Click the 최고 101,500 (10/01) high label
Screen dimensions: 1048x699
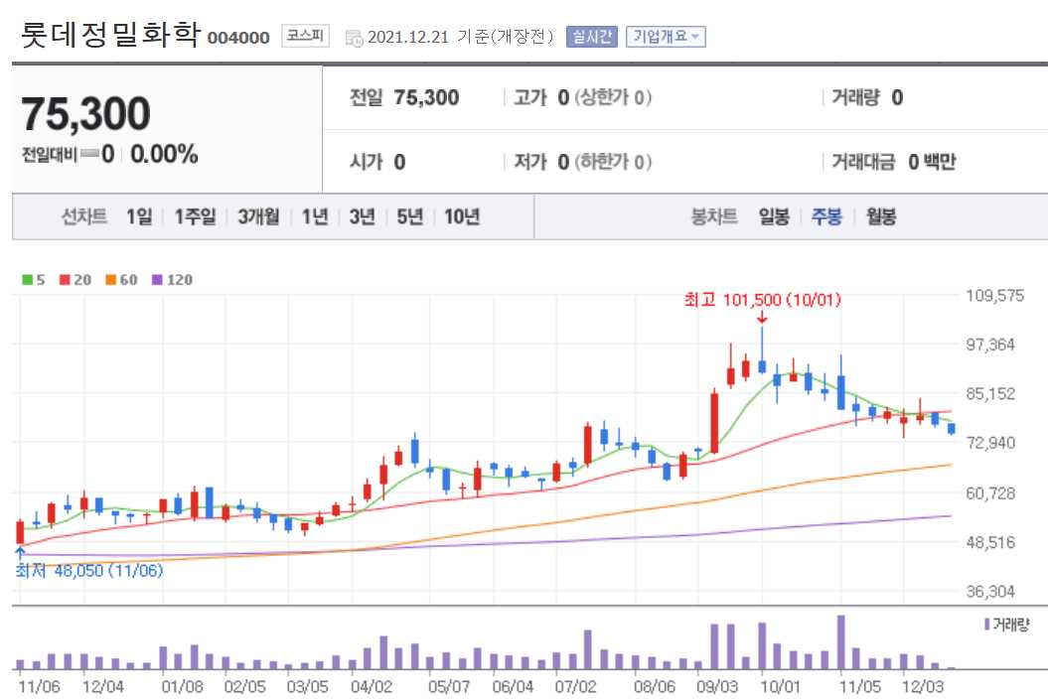762,300
